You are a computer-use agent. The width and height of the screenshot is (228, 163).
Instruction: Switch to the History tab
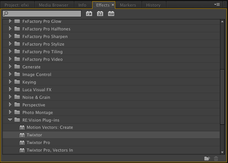154,5
